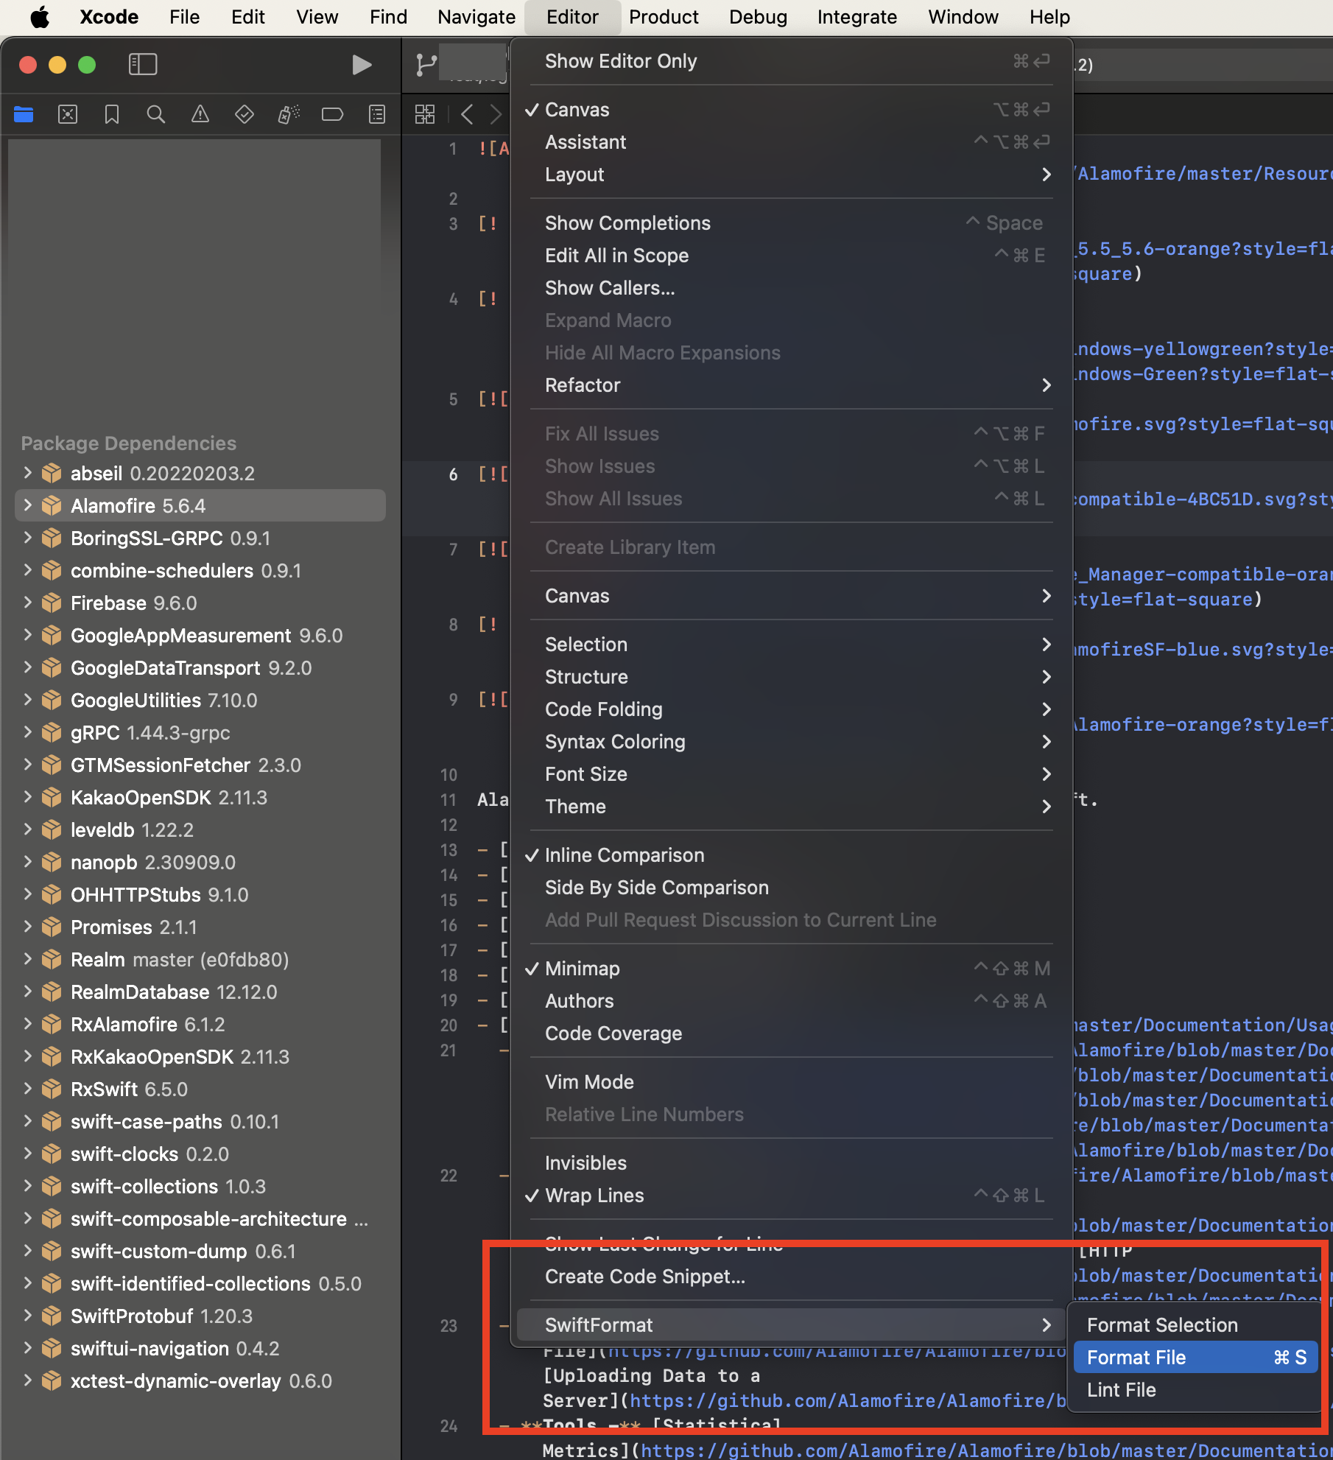1333x1460 pixels.
Task: Open the Bookmark navigator icon
Action: coord(112,114)
